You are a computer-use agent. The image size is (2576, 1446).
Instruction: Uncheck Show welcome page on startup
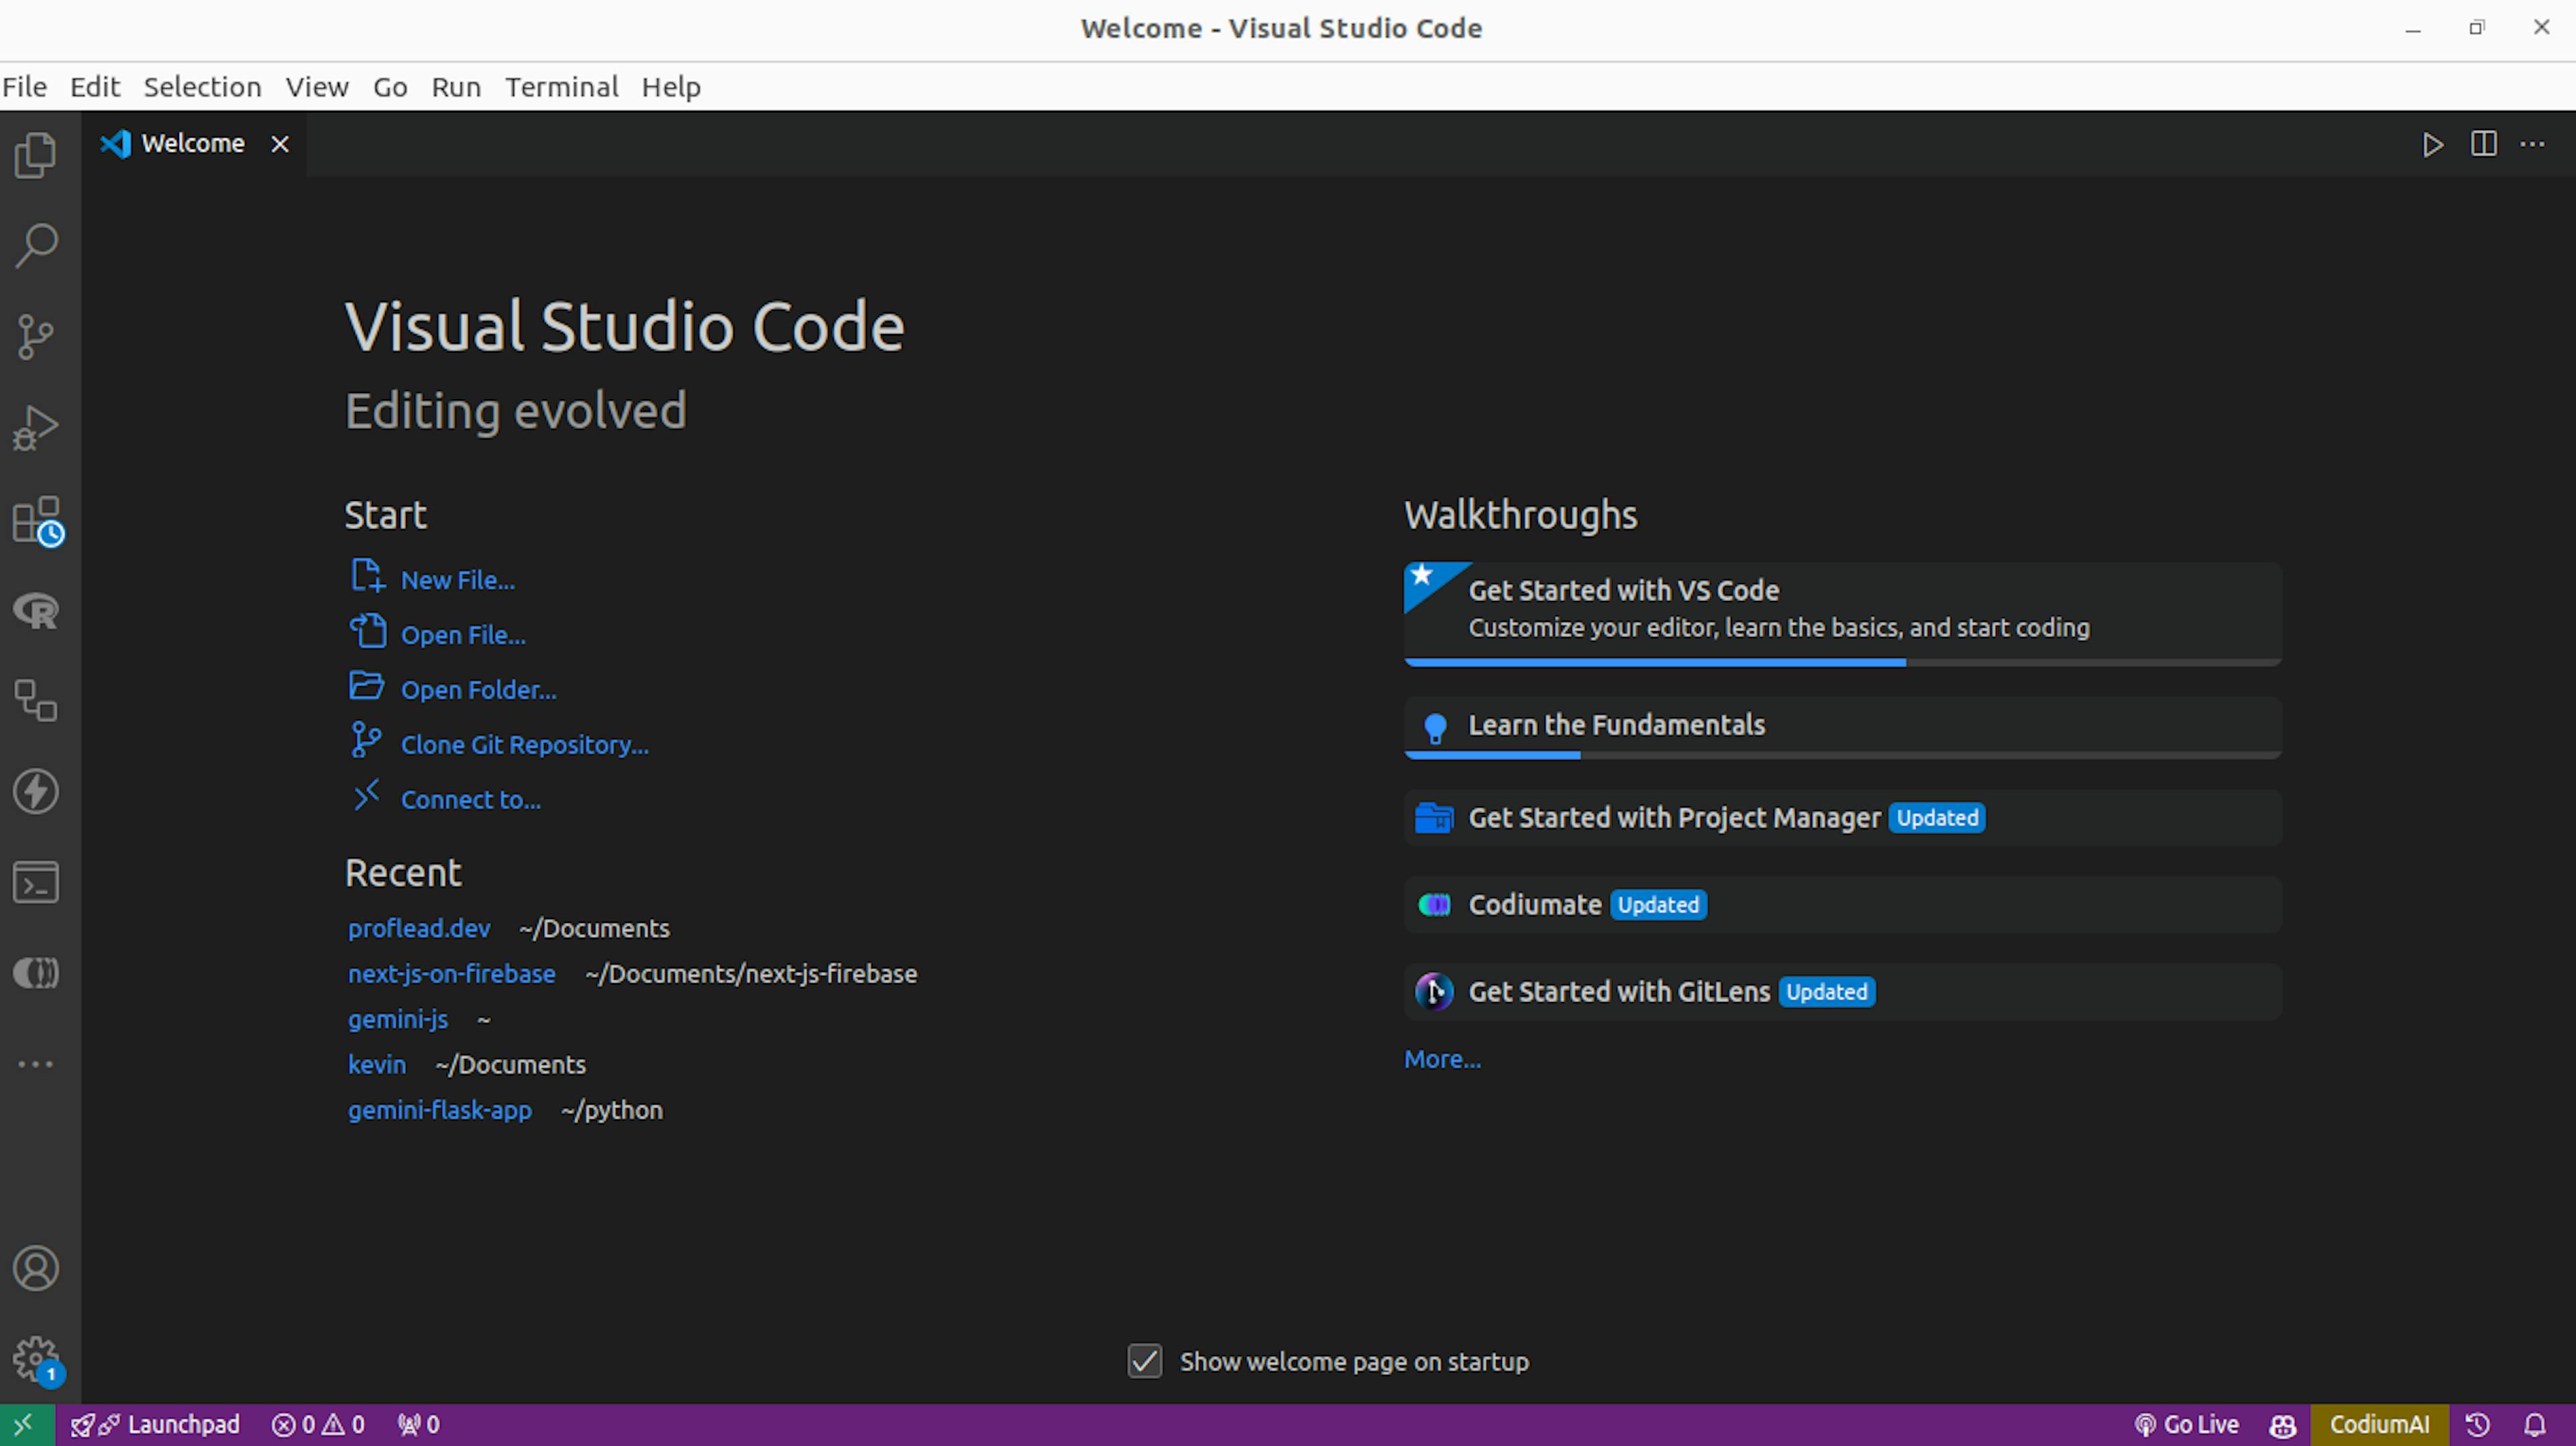pos(1145,1361)
